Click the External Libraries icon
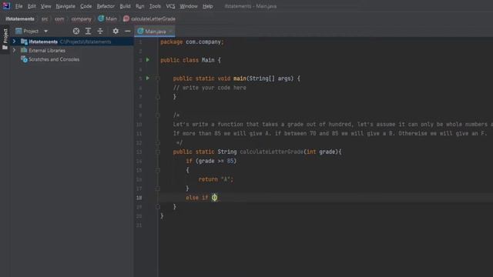Screen dimensions: 493x277 (x=24, y=50)
